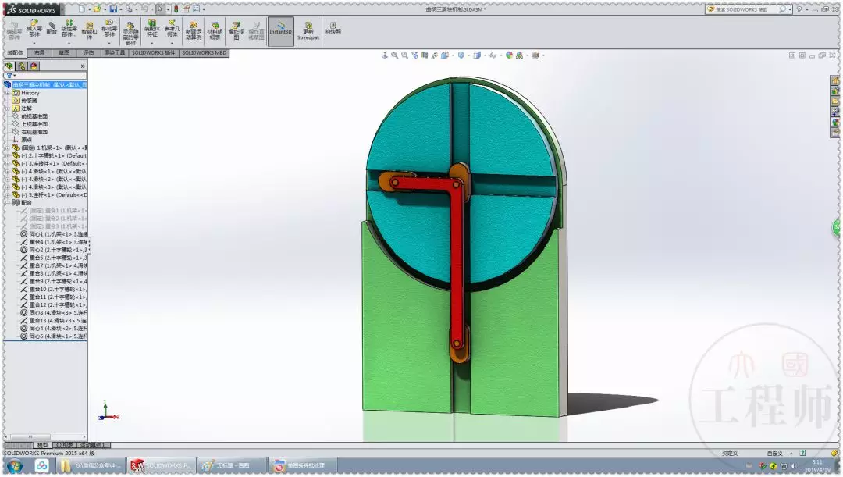Screen dimensions: 843x477
Task: Select the 传感器 (Sensors) tree item
Action: [29, 101]
